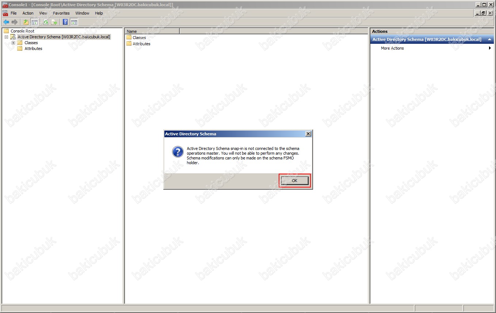Expand the Classes tree node

coord(13,43)
